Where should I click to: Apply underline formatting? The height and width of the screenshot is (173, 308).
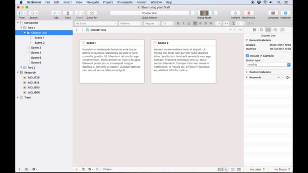[x=189, y=24]
